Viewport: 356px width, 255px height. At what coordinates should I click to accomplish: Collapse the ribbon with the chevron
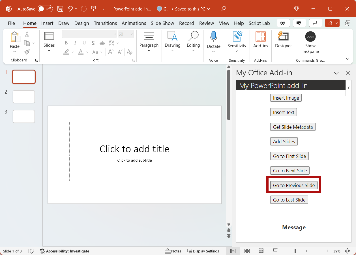click(x=348, y=59)
